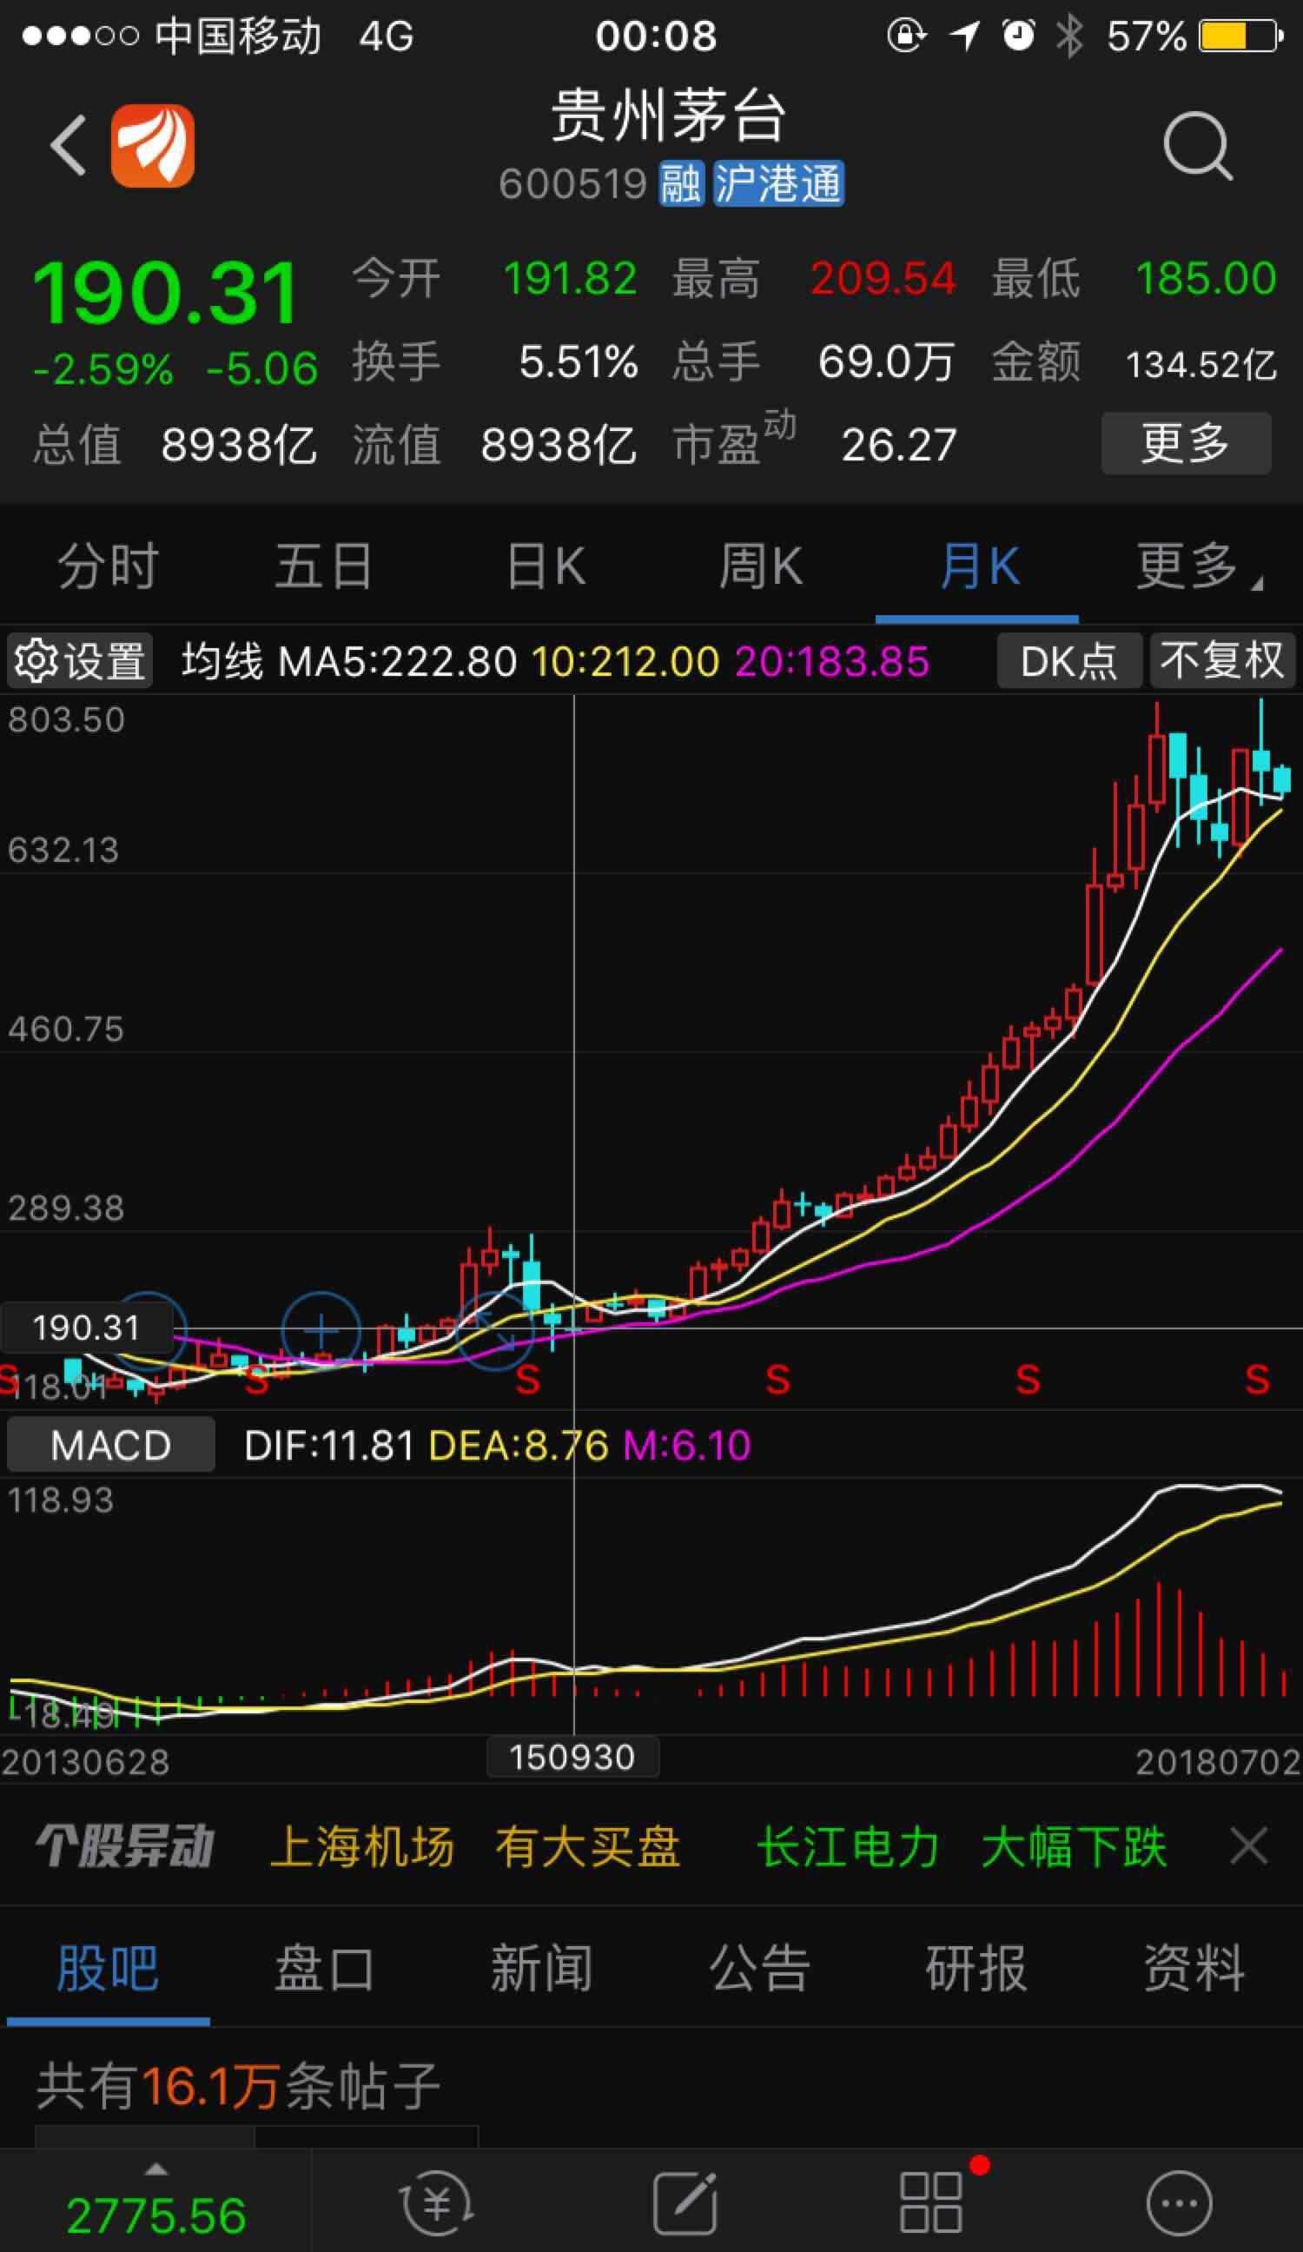The image size is (1303, 2252).
Task: Tap the circled plus marker on chart
Action: (x=321, y=1332)
